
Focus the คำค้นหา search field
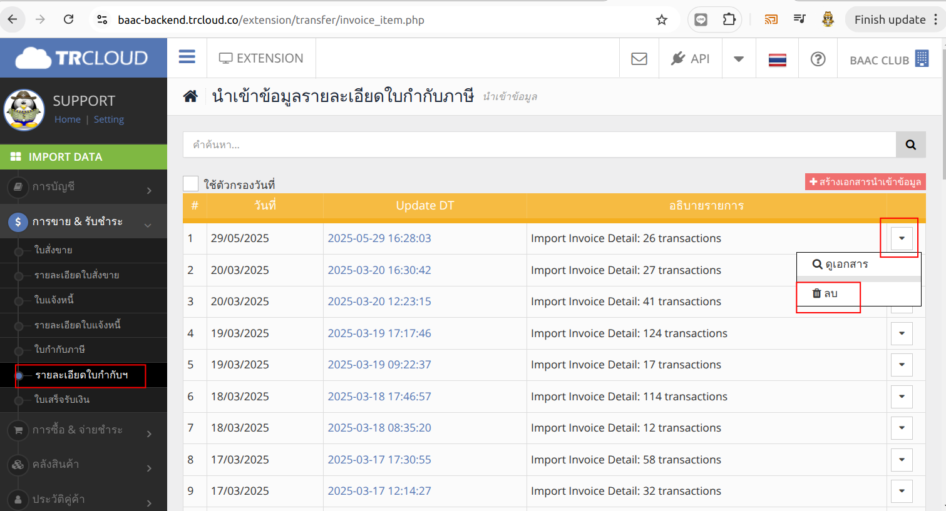point(540,144)
